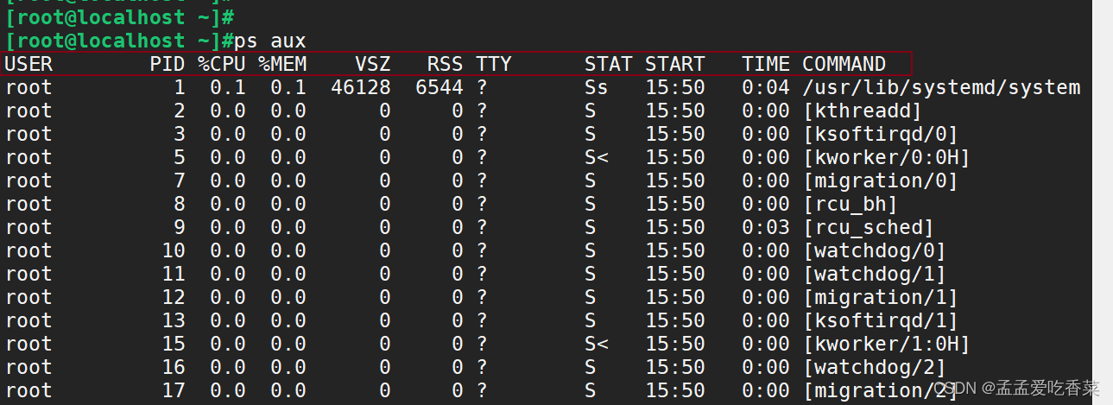Image resolution: width=1113 pixels, height=405 pixels.
Task: Click PID 10 in the watchdog/0 row
Action: pos(174,250)
